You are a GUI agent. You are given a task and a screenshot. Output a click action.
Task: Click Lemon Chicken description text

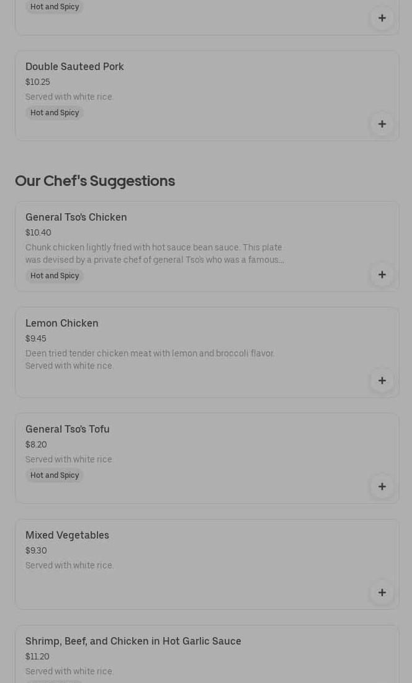(x=150, y=359)
